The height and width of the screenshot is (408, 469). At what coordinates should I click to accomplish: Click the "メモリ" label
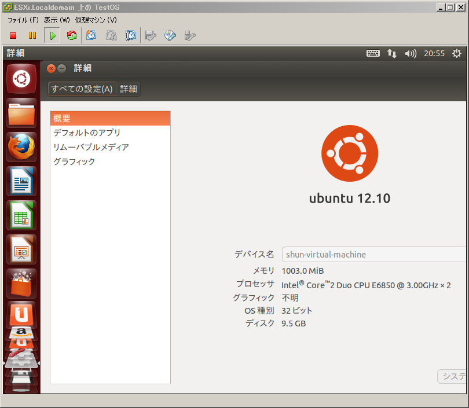pos(263,271)
